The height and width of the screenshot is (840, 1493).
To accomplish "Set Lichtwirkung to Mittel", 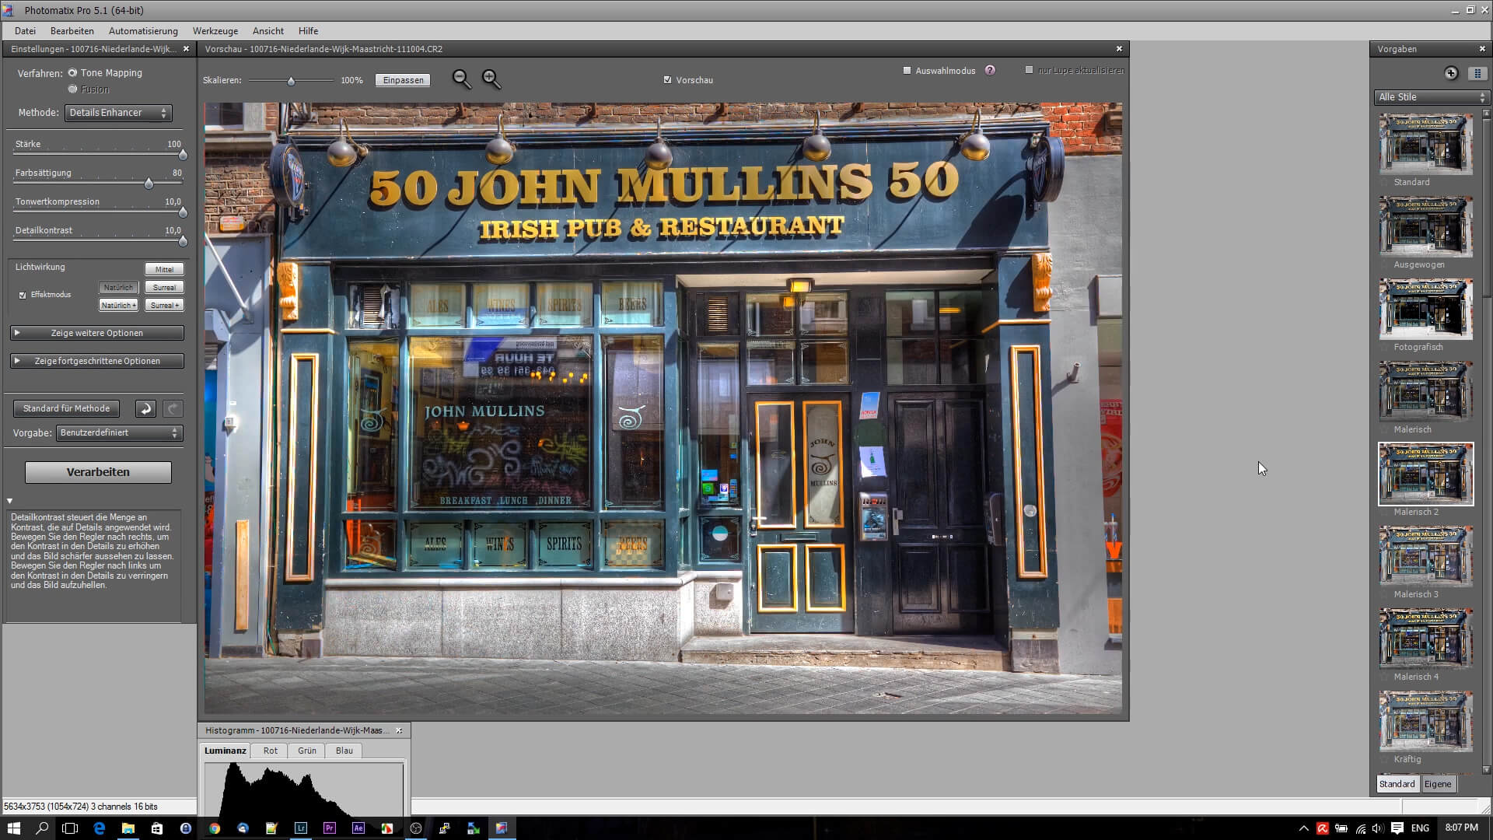I will coord(164,269).
